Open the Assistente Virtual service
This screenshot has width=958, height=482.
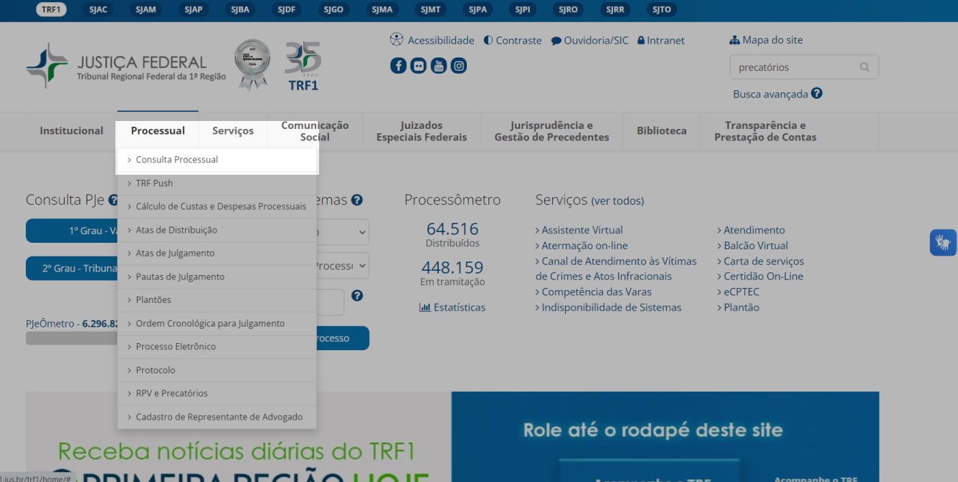[x=582, y=230]
